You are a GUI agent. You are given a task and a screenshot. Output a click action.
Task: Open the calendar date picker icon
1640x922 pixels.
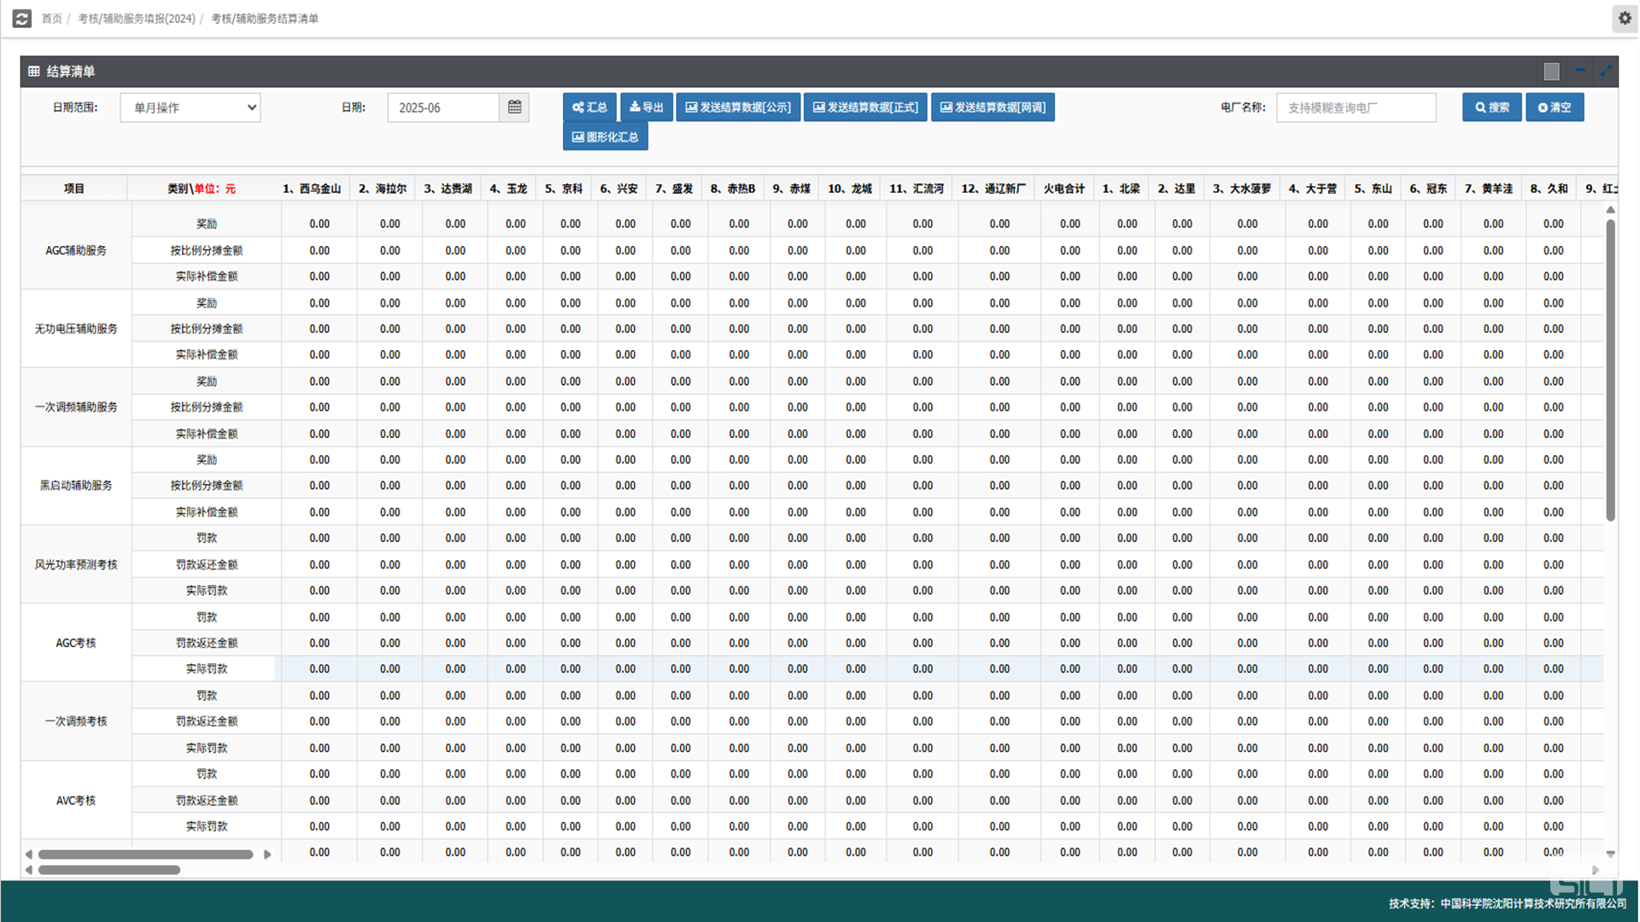click(514, 108)
